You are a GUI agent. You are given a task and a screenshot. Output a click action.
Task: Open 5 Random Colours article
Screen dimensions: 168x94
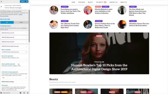[x=139, y=25]
